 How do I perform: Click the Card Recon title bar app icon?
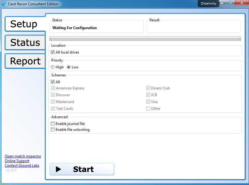(x=4, y=4)
